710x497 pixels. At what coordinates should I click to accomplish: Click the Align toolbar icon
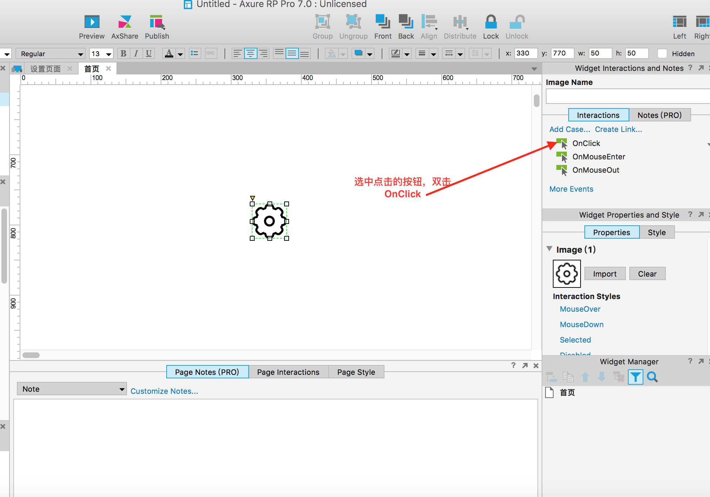(429, 24)
